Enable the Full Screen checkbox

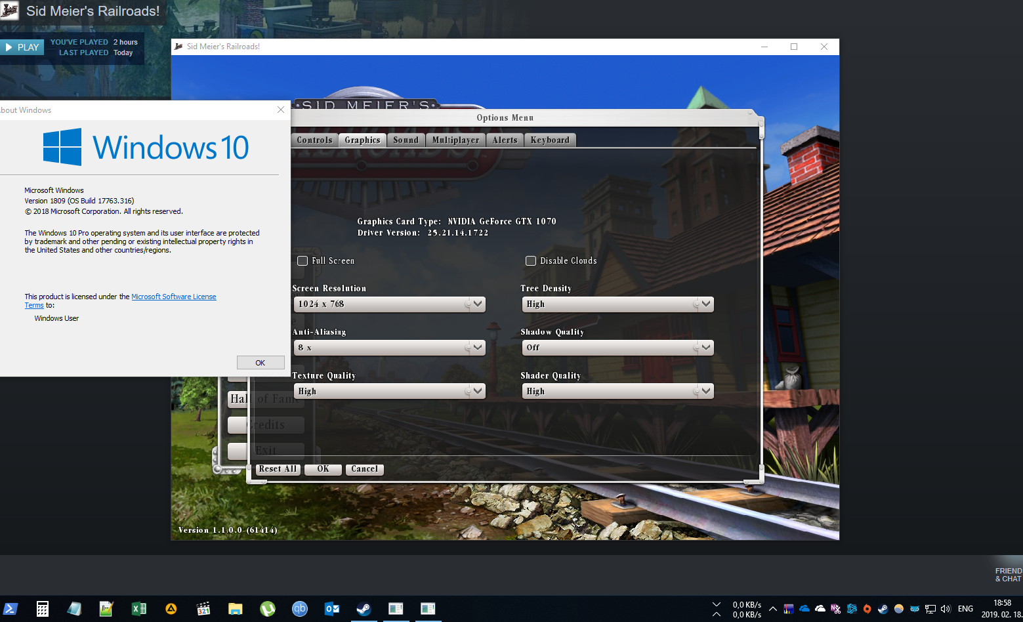coord(303,261)
